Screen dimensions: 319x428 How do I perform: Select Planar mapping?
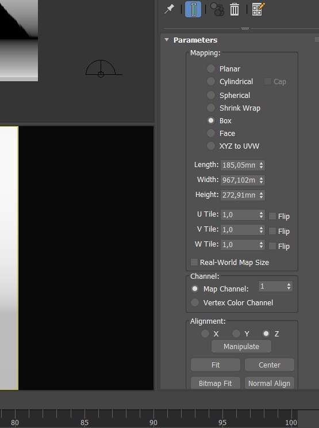coord(211,69)
